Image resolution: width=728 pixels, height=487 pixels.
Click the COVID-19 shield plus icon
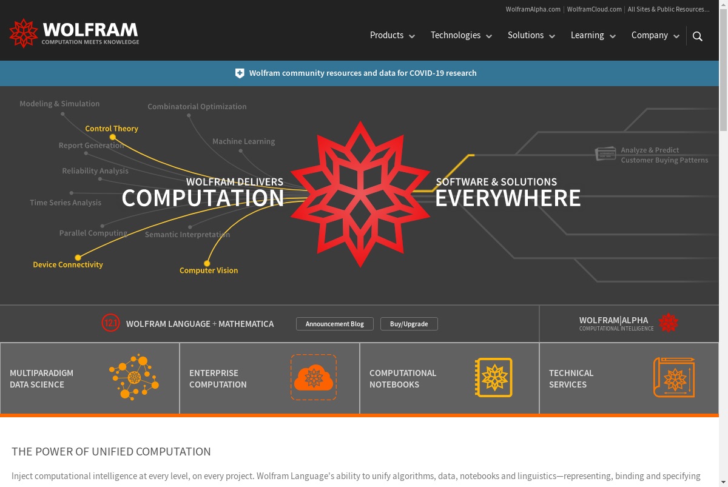point(240,73)
